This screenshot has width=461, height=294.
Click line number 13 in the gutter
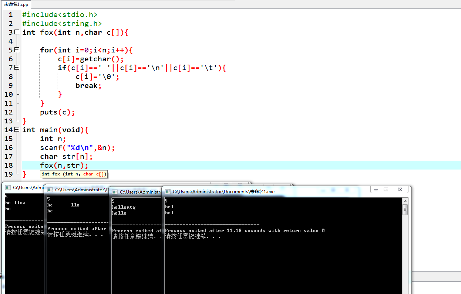tap(9, 121)
